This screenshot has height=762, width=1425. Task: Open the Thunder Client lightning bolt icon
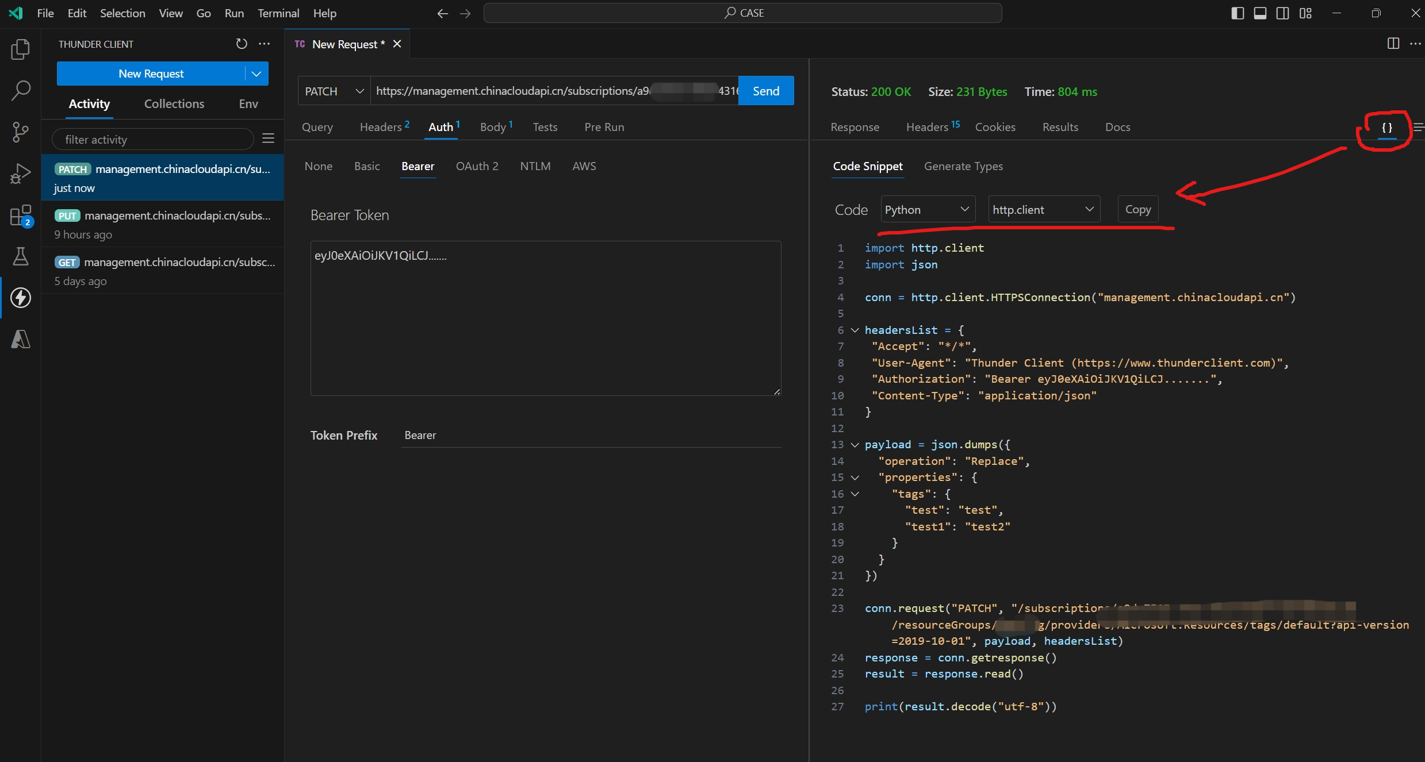(21, 298)
